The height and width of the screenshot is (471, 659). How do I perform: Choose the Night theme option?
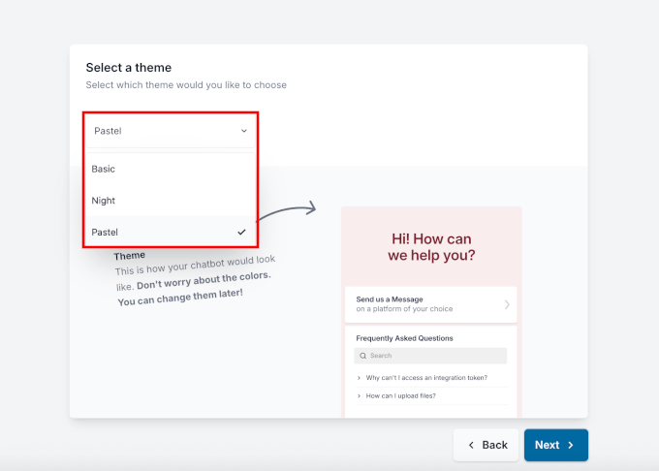click(x=104, y=201)
